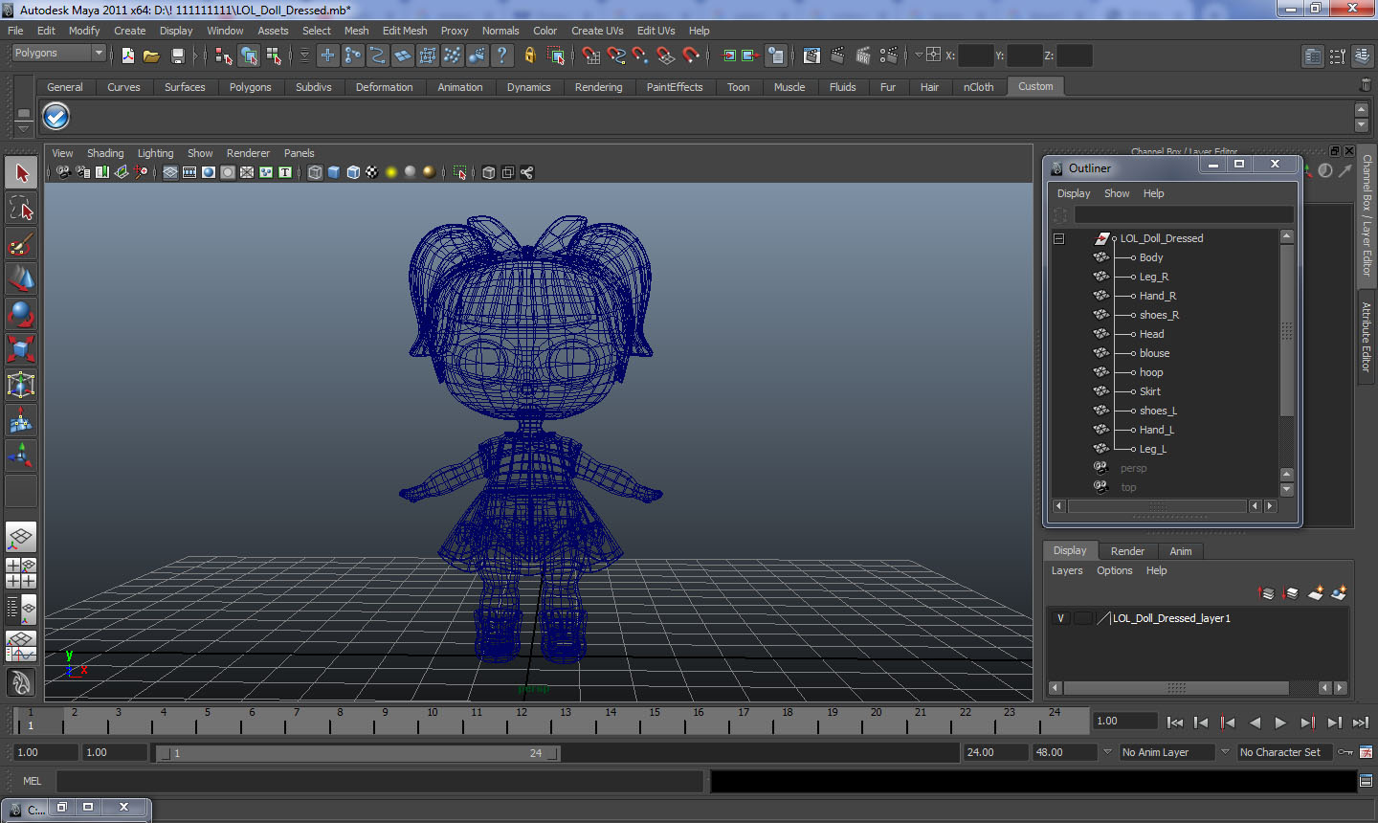Select the arrow Select tool
Viewport: 1378px width, 823px height.
[x=21, y=173]
